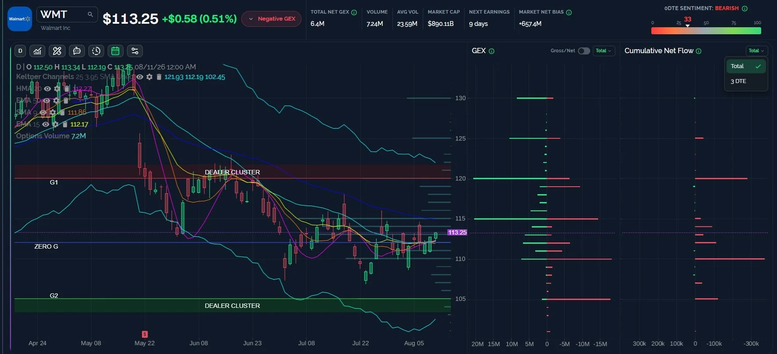Click the Keltner Channels indicator name
777x354 pixels.
tap(45, 77)
